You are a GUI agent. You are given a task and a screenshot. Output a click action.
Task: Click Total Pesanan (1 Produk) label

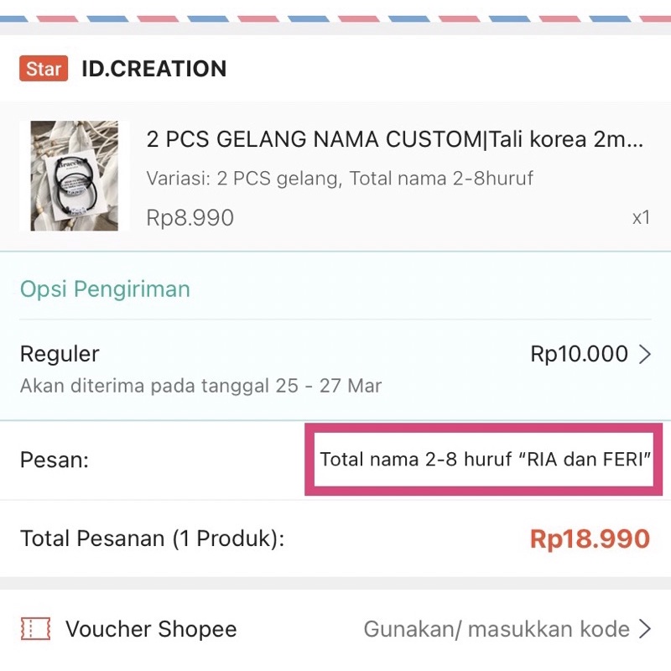click(151, 538)
